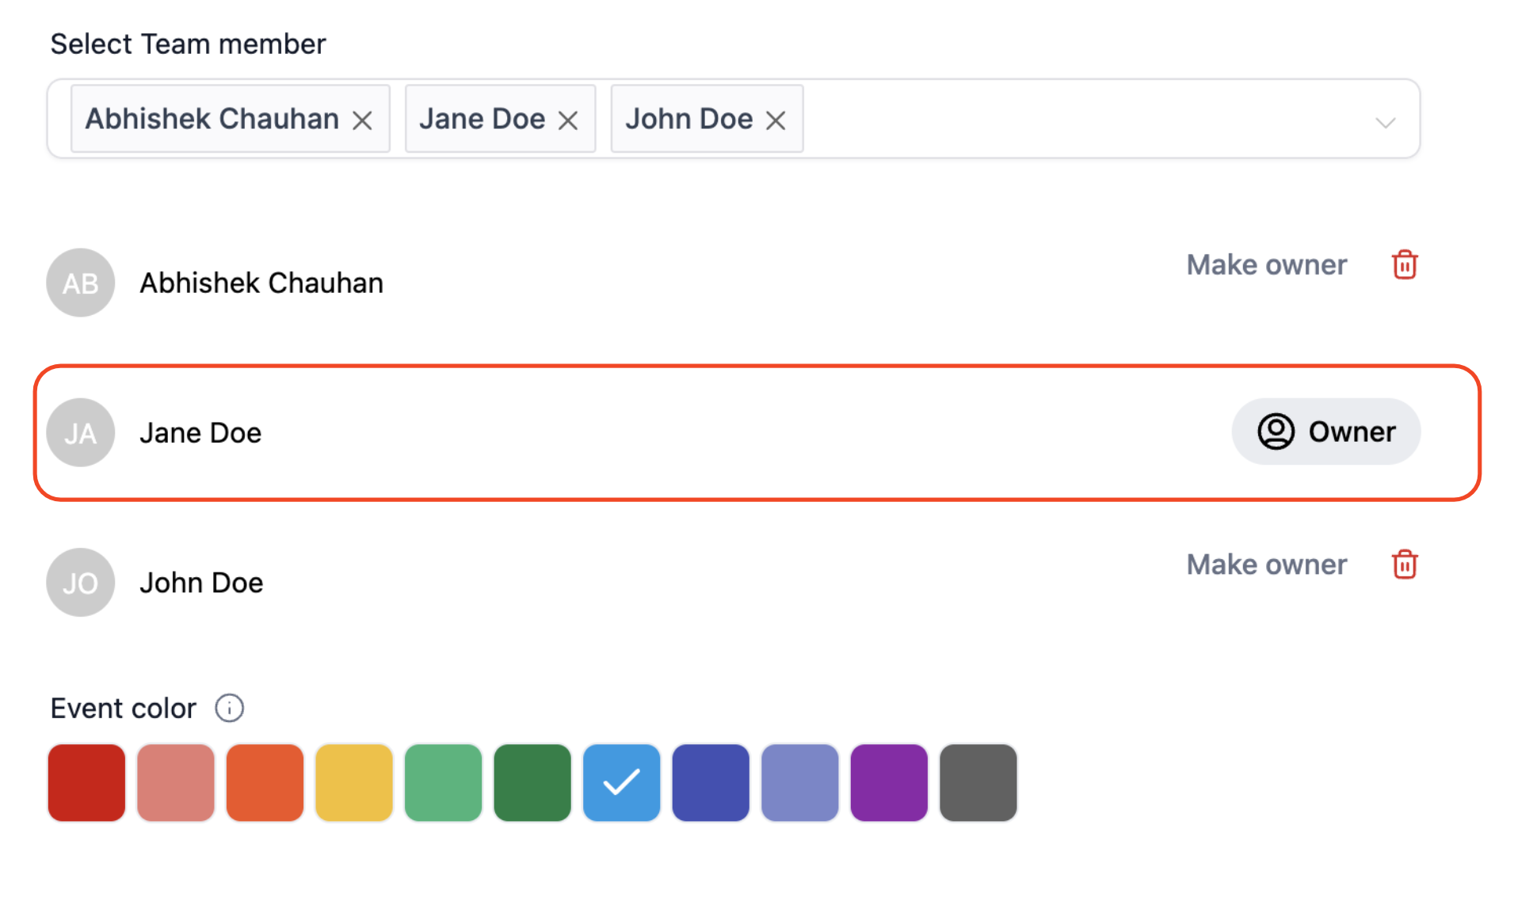Click trash icon beside John Doe
The height and width of the screenshot is (901, 1537).
1404,565
